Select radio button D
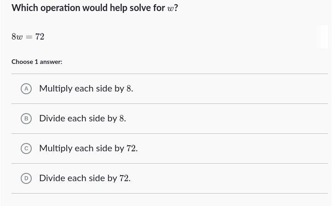The image size is (332, 206). (26, 178)
